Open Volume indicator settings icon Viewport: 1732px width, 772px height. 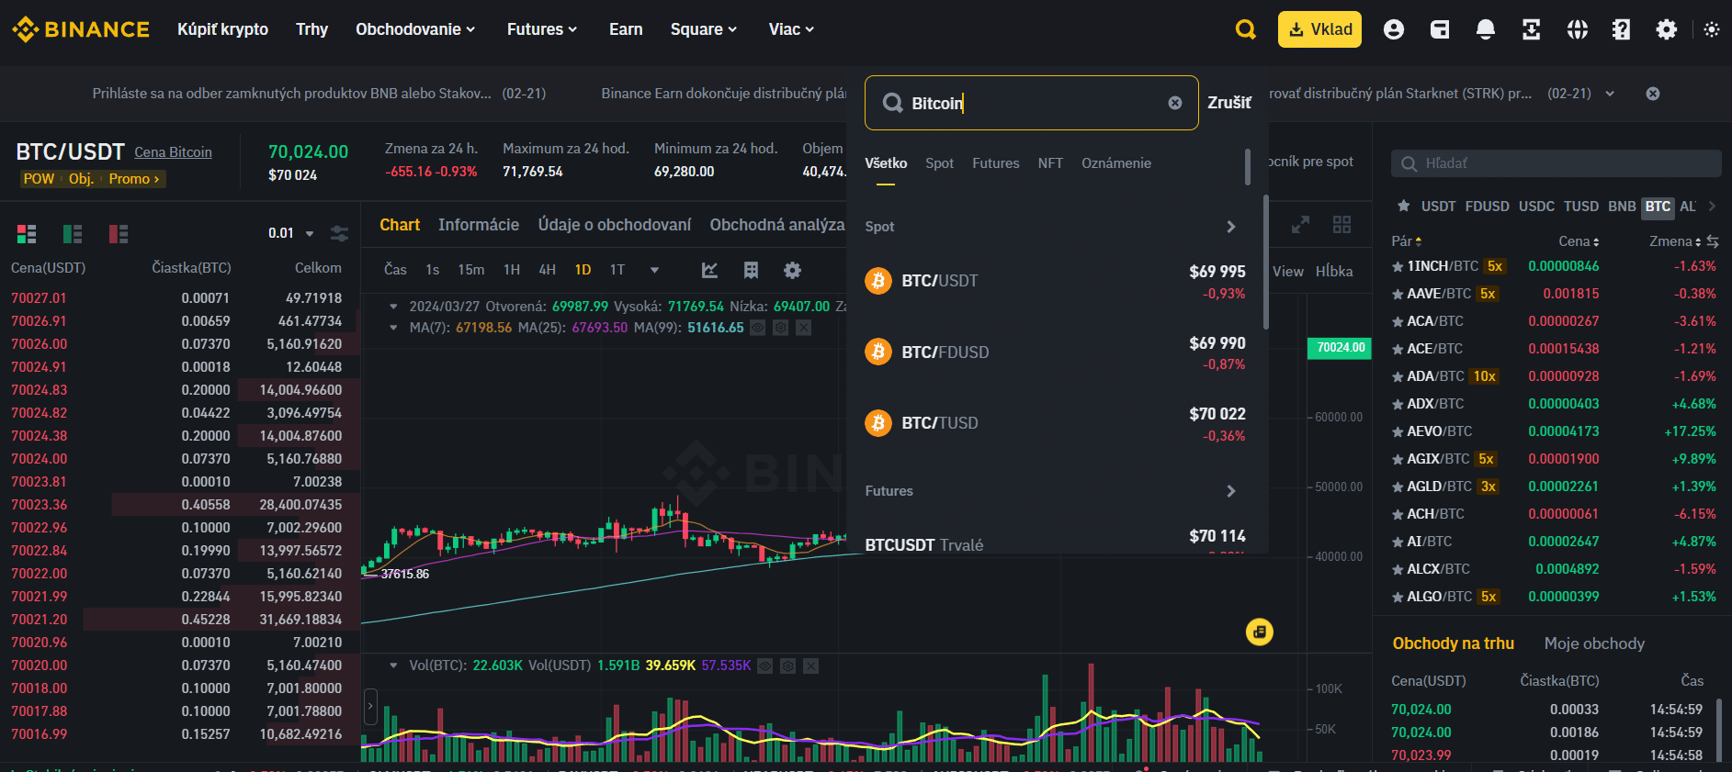coord(787,666)
